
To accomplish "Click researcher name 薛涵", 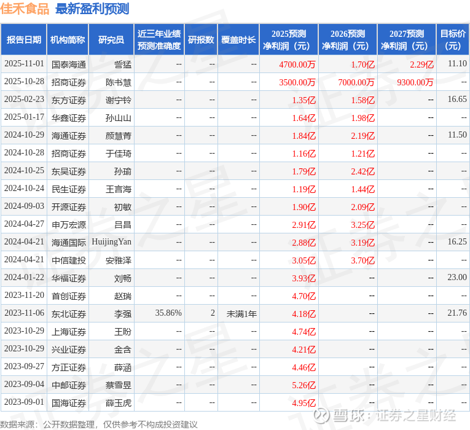I will [123, 367].
